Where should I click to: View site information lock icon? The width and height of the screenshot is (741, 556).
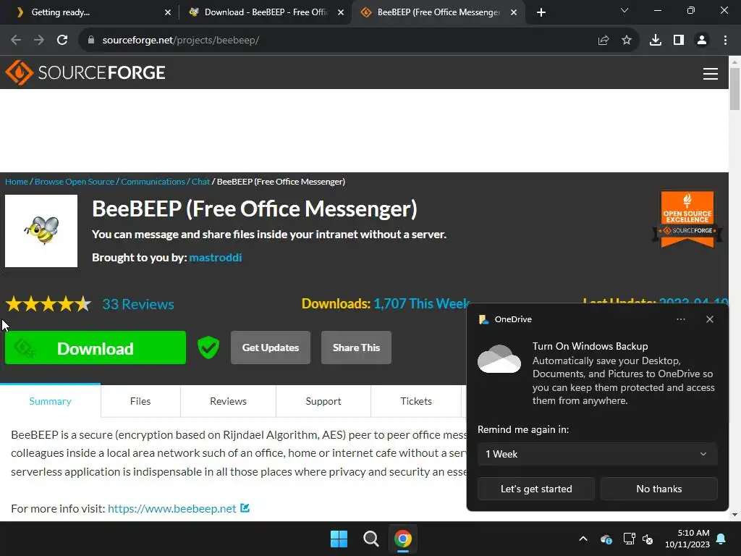click(x=90, y=41)
